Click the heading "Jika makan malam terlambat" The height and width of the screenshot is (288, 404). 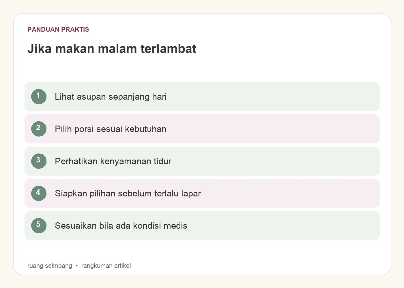click(x=112, y=49)
